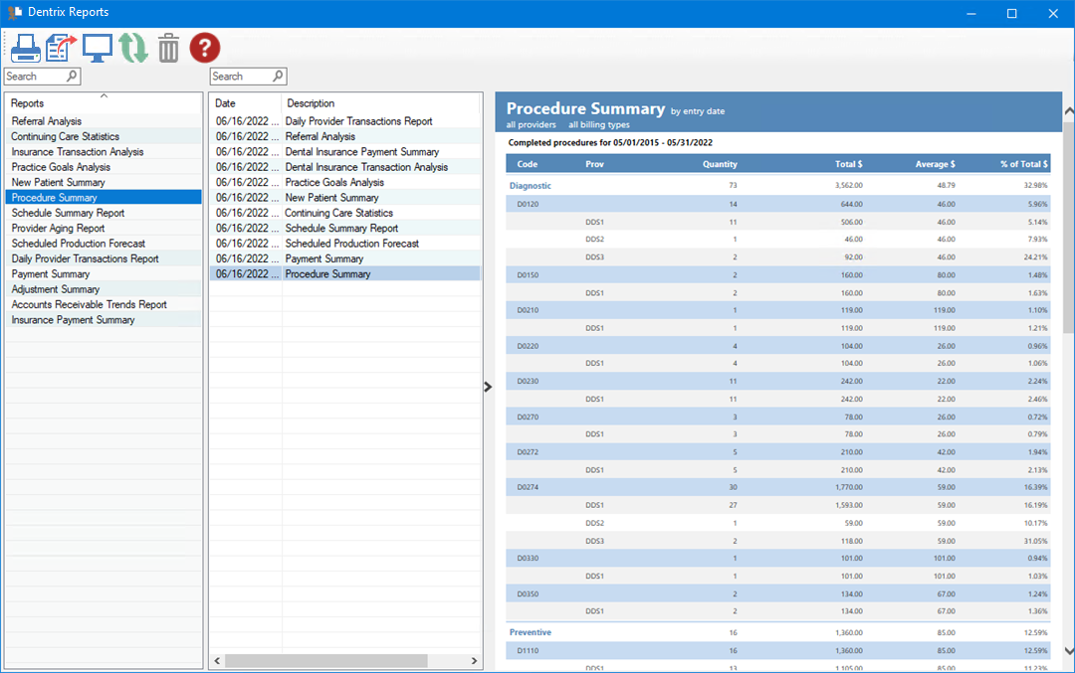Select Referral Analysis in Reports list
The image size is (1075, 673).
(x=47, y=121)
